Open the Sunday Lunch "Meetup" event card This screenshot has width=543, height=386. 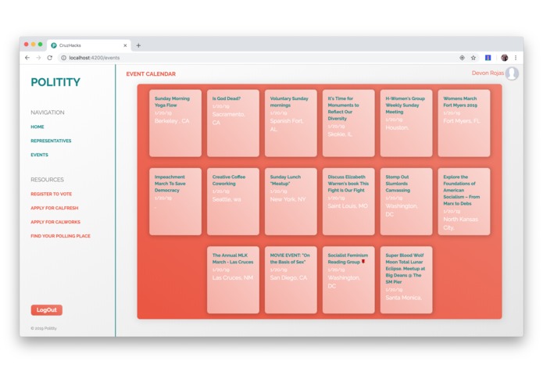[291, 202]
